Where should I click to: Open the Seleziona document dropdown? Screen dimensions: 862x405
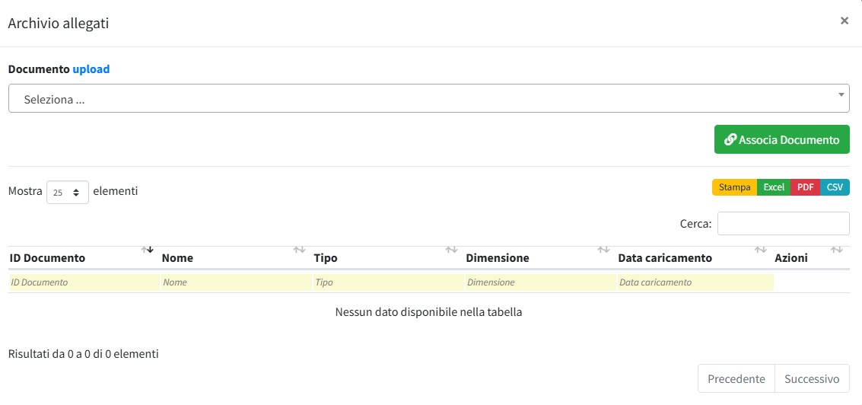(x=428, y=99)
